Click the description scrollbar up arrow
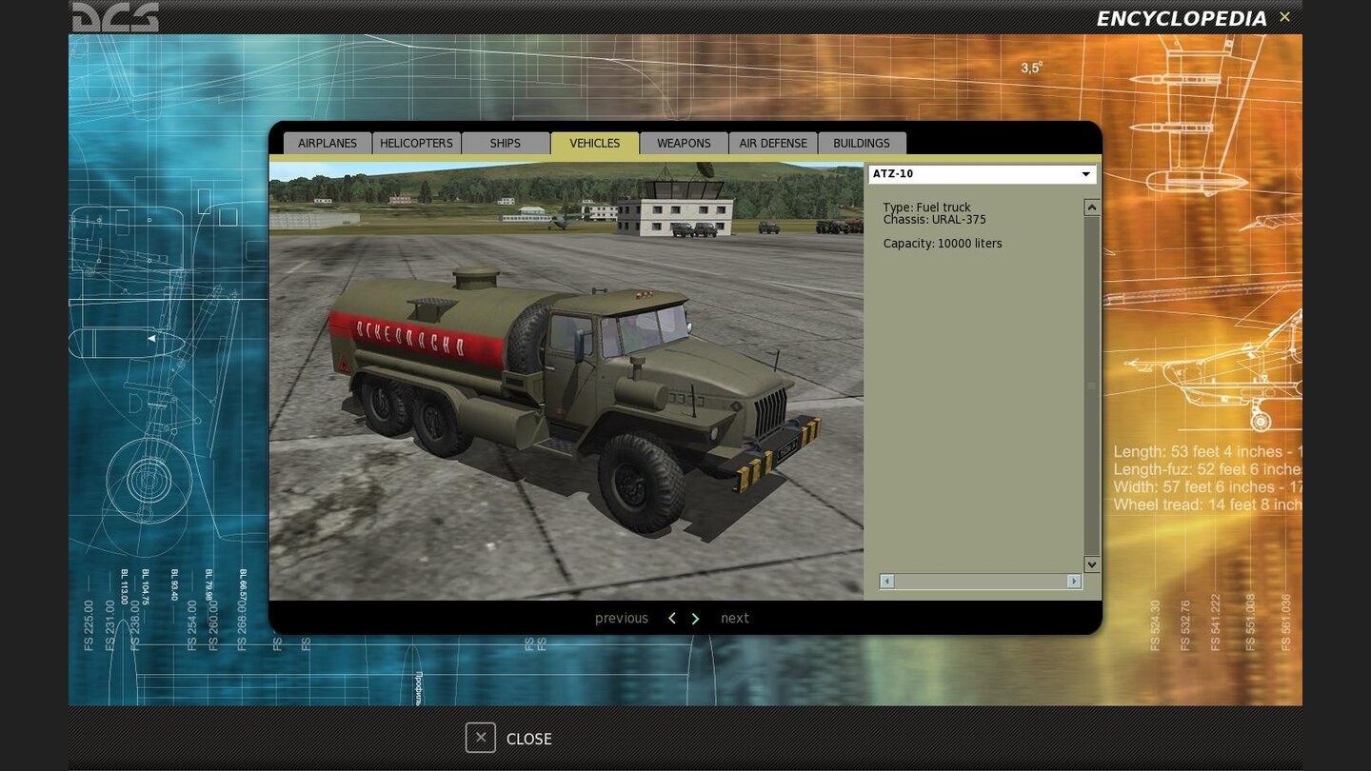Screen dimensions: 1371x771 1092,208
